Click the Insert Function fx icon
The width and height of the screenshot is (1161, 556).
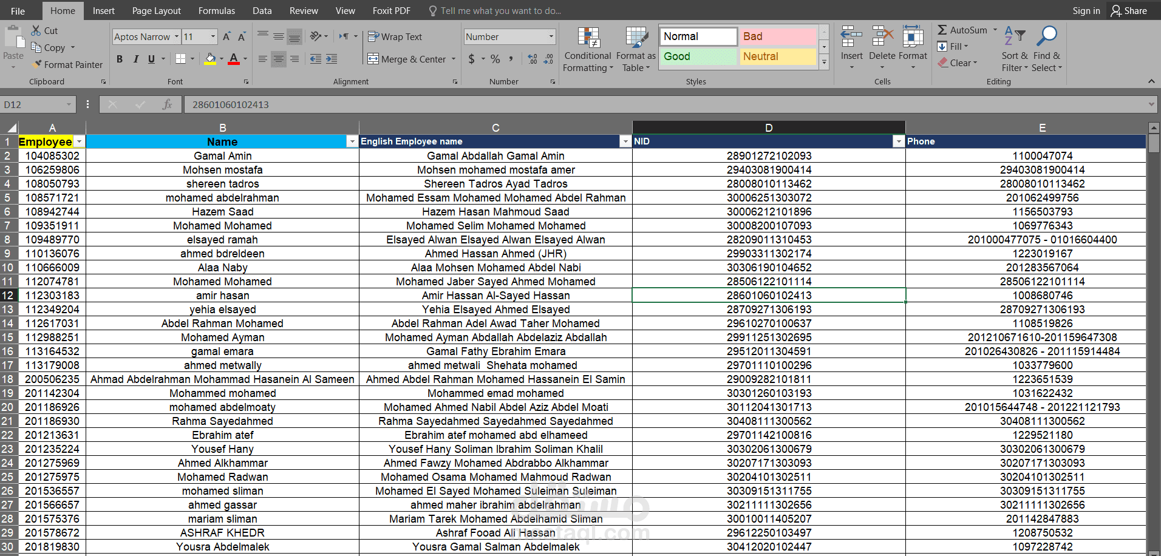pos(168,104)
